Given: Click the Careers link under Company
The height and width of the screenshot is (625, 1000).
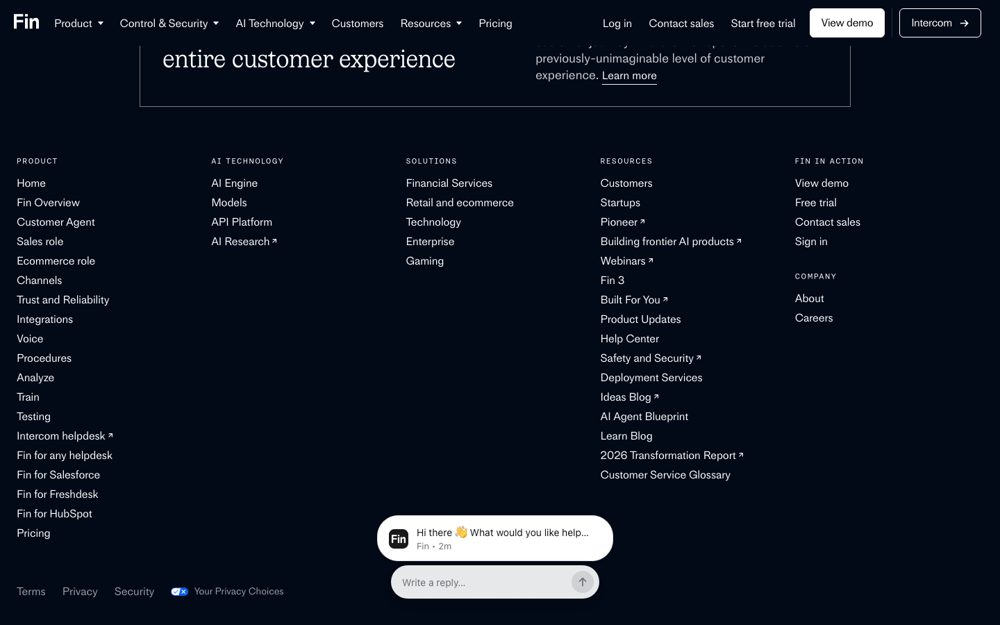Looking at the screenshot, I should (x=814, y=317).
